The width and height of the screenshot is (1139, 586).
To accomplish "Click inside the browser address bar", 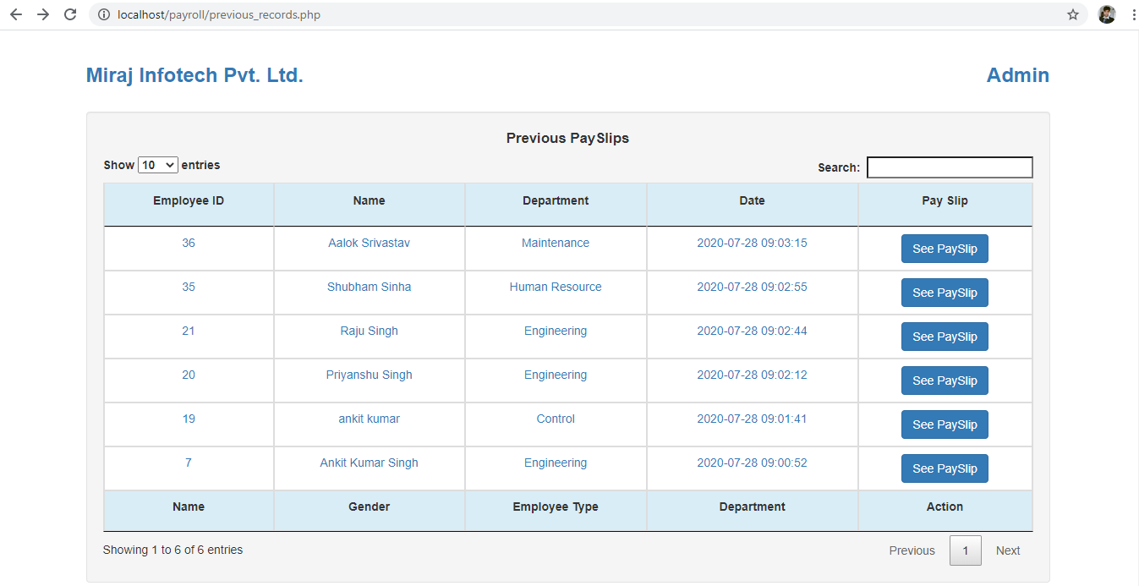I will pos(254,14).
